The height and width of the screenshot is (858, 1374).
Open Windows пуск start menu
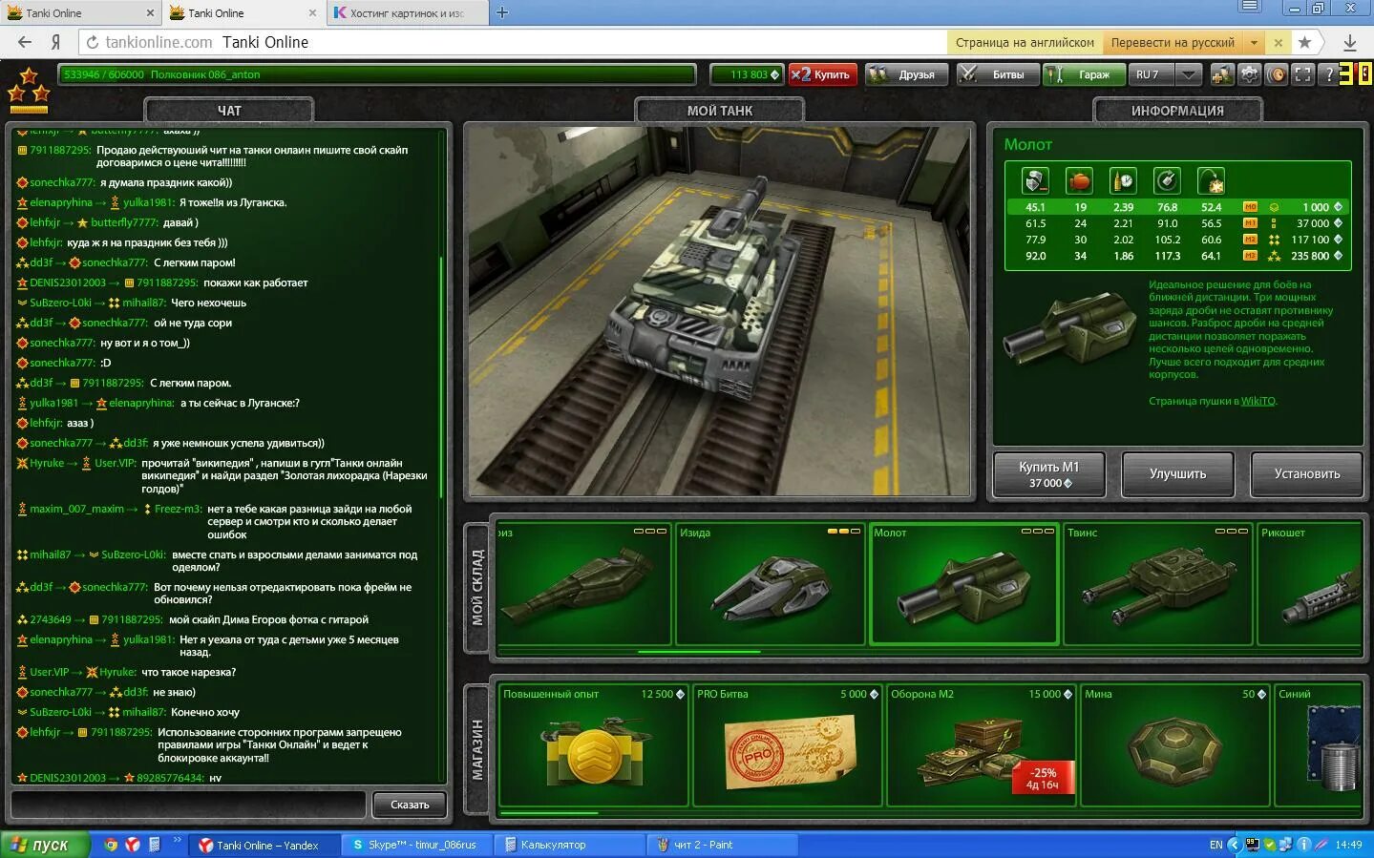(x=45, y=845)
